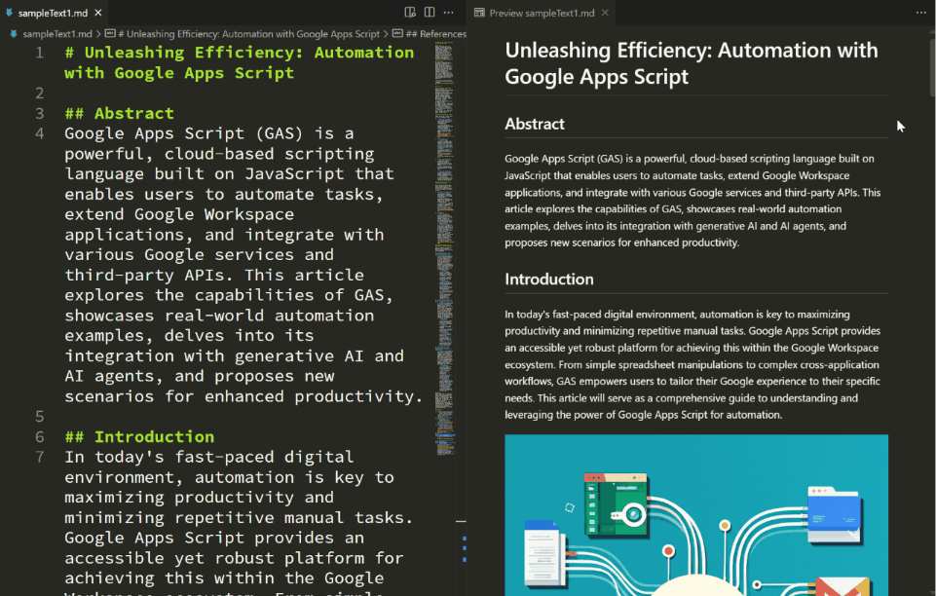This screenshot has height=596, width=936.
Task: Click markdown file icon on sampleText1.md tab
Action: click(x=10, y=13)
